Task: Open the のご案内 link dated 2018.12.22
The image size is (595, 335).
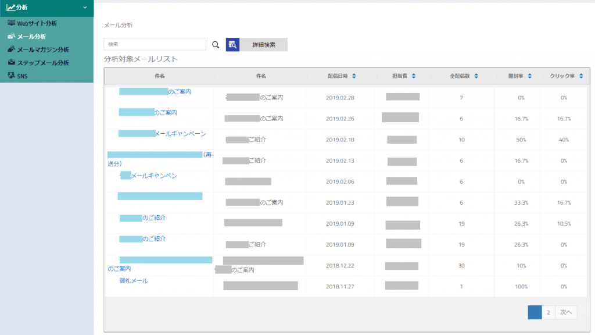Action: point(160,264)
